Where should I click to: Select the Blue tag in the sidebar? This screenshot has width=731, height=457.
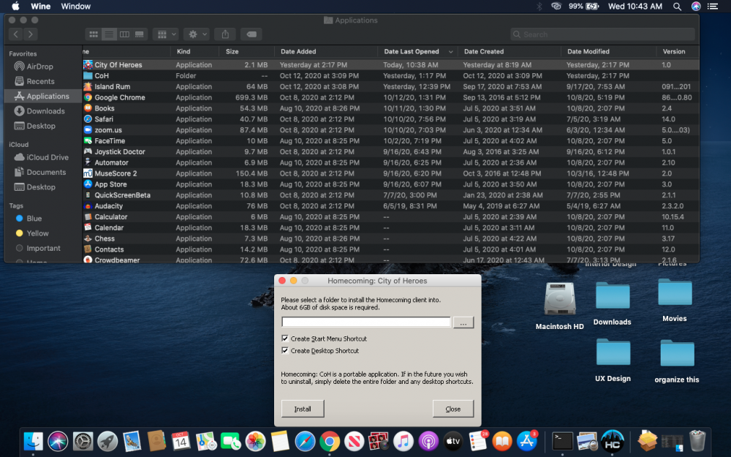point(34,218)
